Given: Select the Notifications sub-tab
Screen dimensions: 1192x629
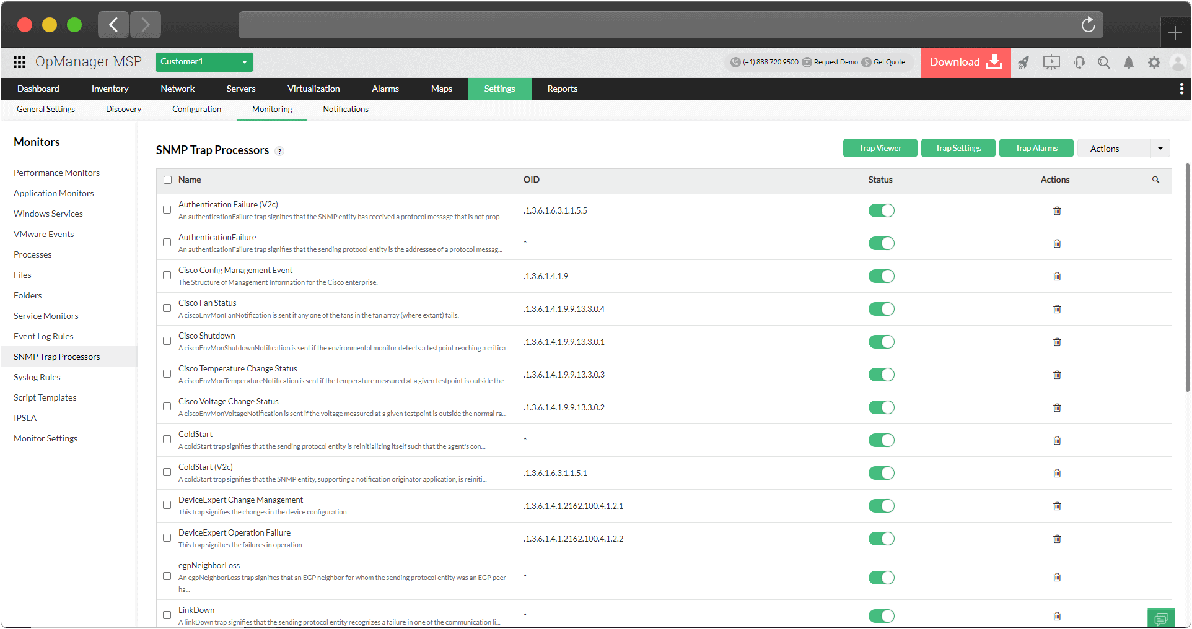Looking at the screenshot, I should 346,110.
